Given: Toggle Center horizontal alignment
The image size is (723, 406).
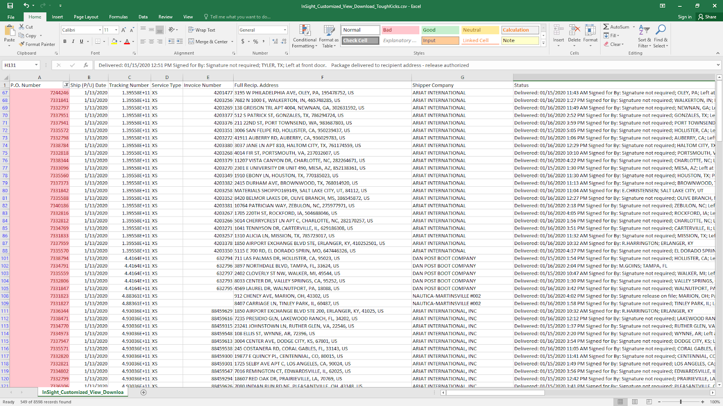Looking at the screenshot, I should tap(151, 42).
